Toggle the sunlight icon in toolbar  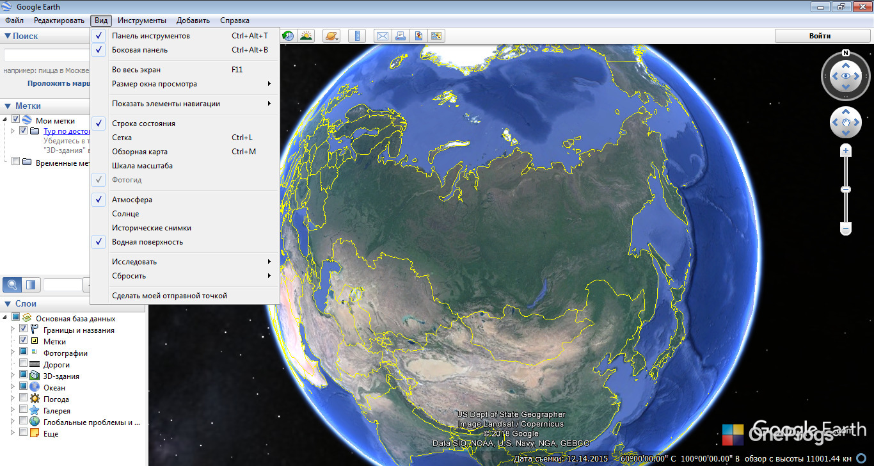click(x=306, y=36)
